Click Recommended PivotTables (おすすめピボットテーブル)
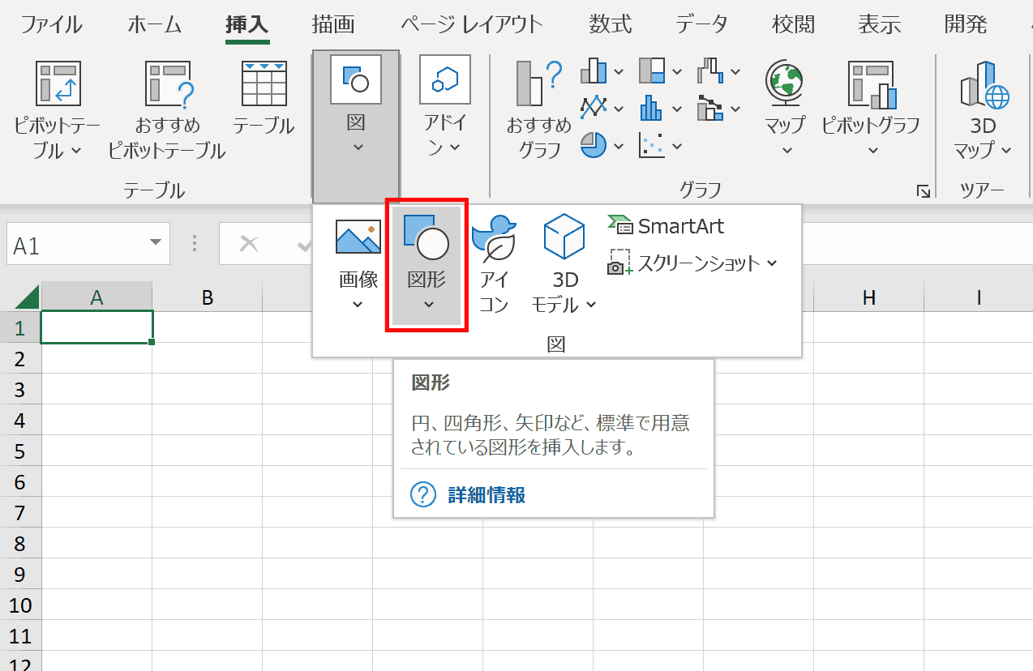1033x671 pixels. [x=166, y=109]
